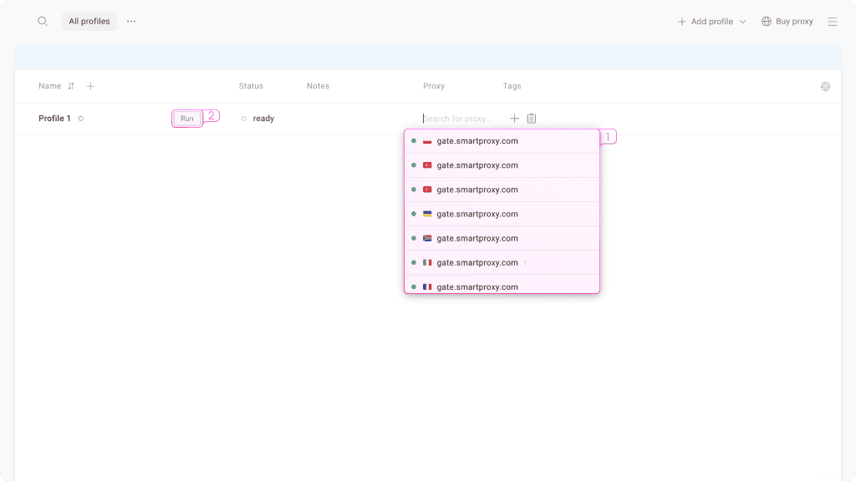
Task: Click the plus icon to add a proxy
Action: coord(514,119)
